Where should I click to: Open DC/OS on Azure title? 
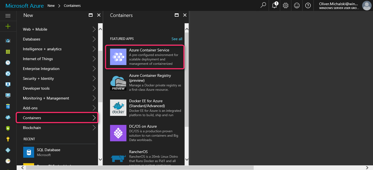143,126
